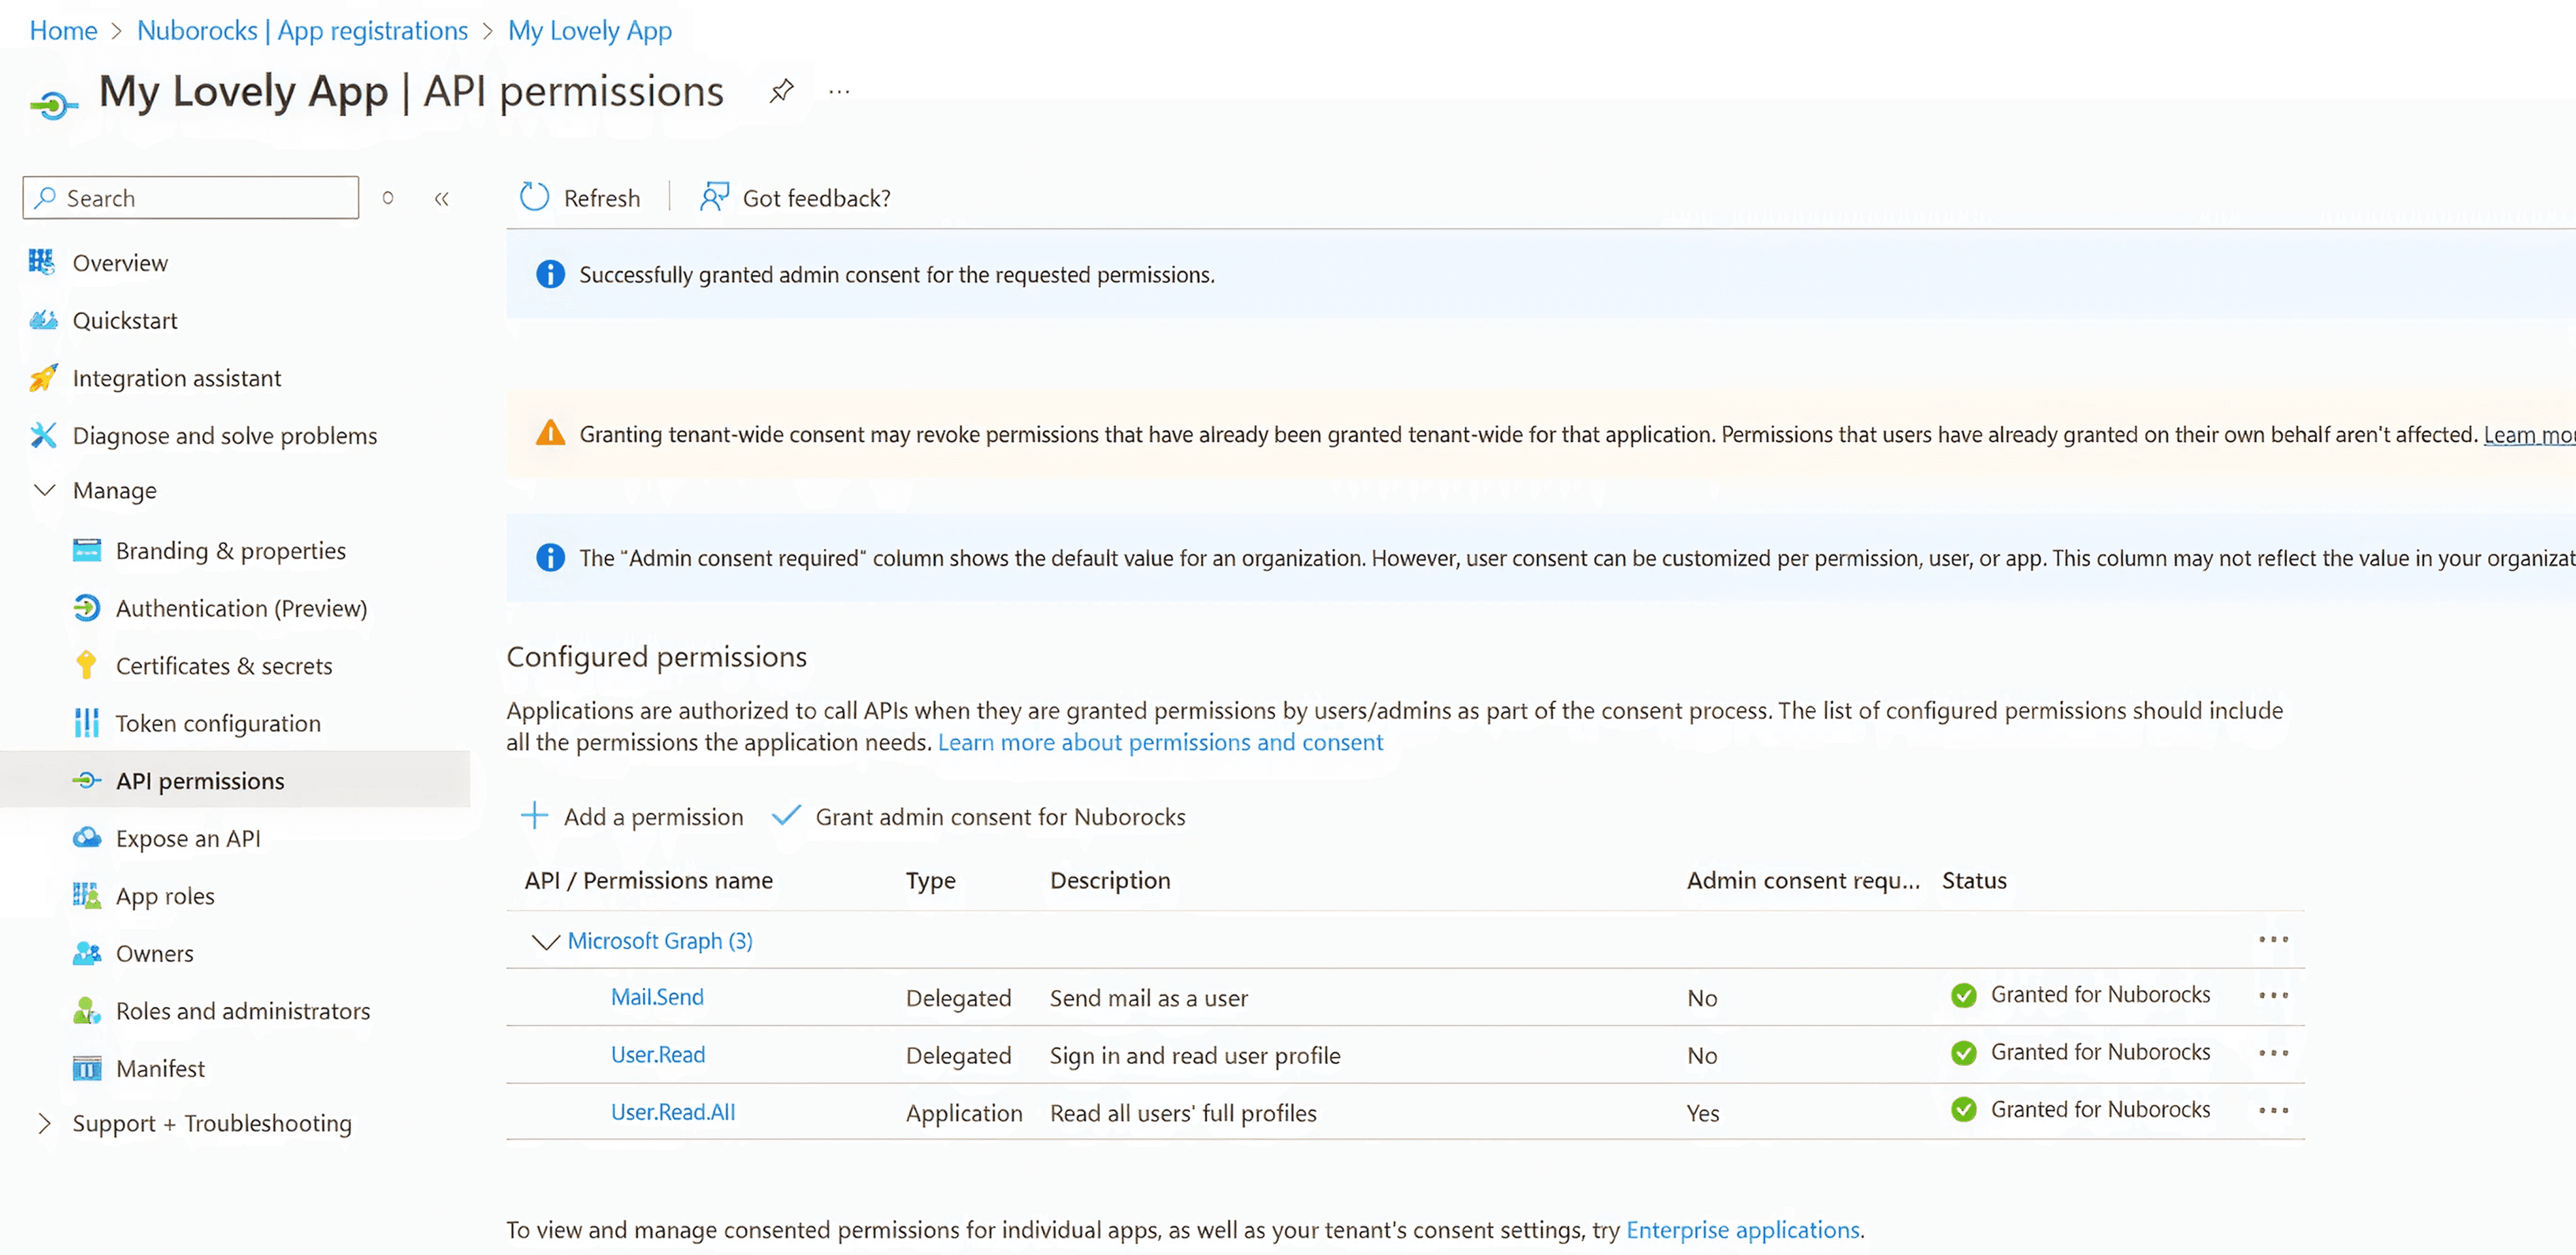Image resolution: width=2576 pixels, height=1255 pixels.
Task: Click the User.Read permission link
Action: pos(658,1054)
